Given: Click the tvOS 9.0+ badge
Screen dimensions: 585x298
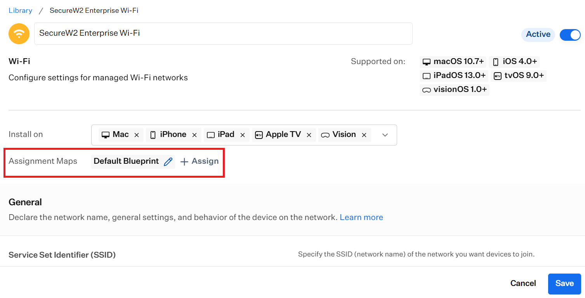Looking at the screenshot, I should tap(519, 75).
